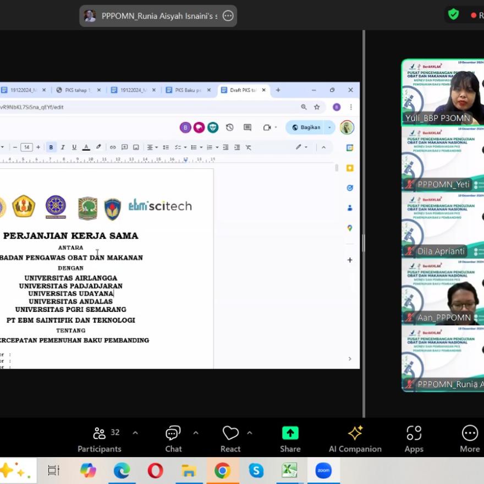
Task: Open Zoom AI Companion
Action: point(355,439)
